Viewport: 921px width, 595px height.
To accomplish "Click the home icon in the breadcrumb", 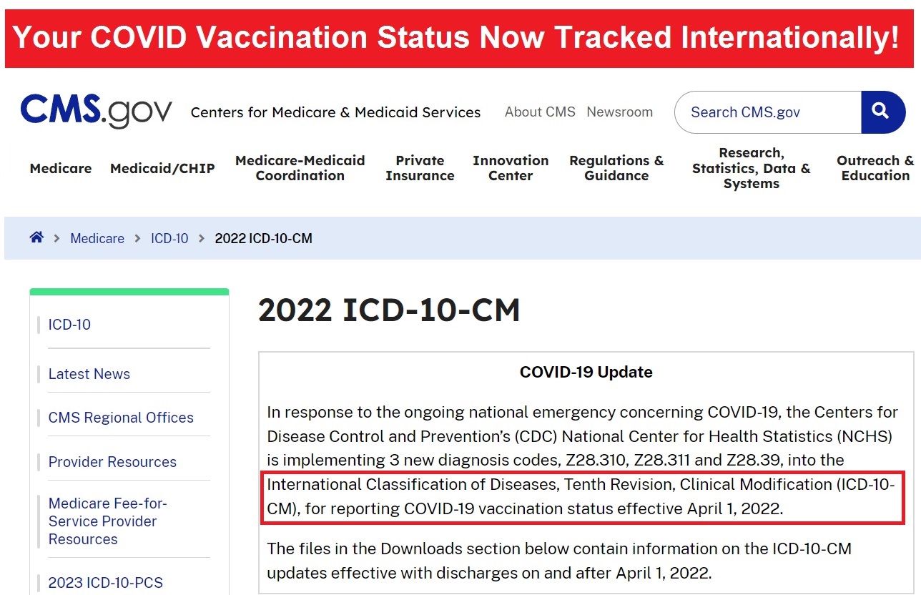I will click(x=36, y=237).
